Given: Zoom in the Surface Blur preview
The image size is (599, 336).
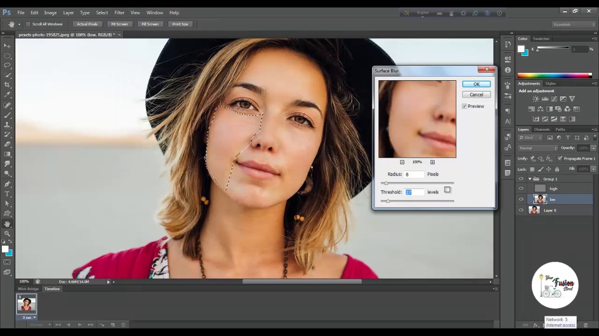Looking at the screenshot, I should coord(432,162).
